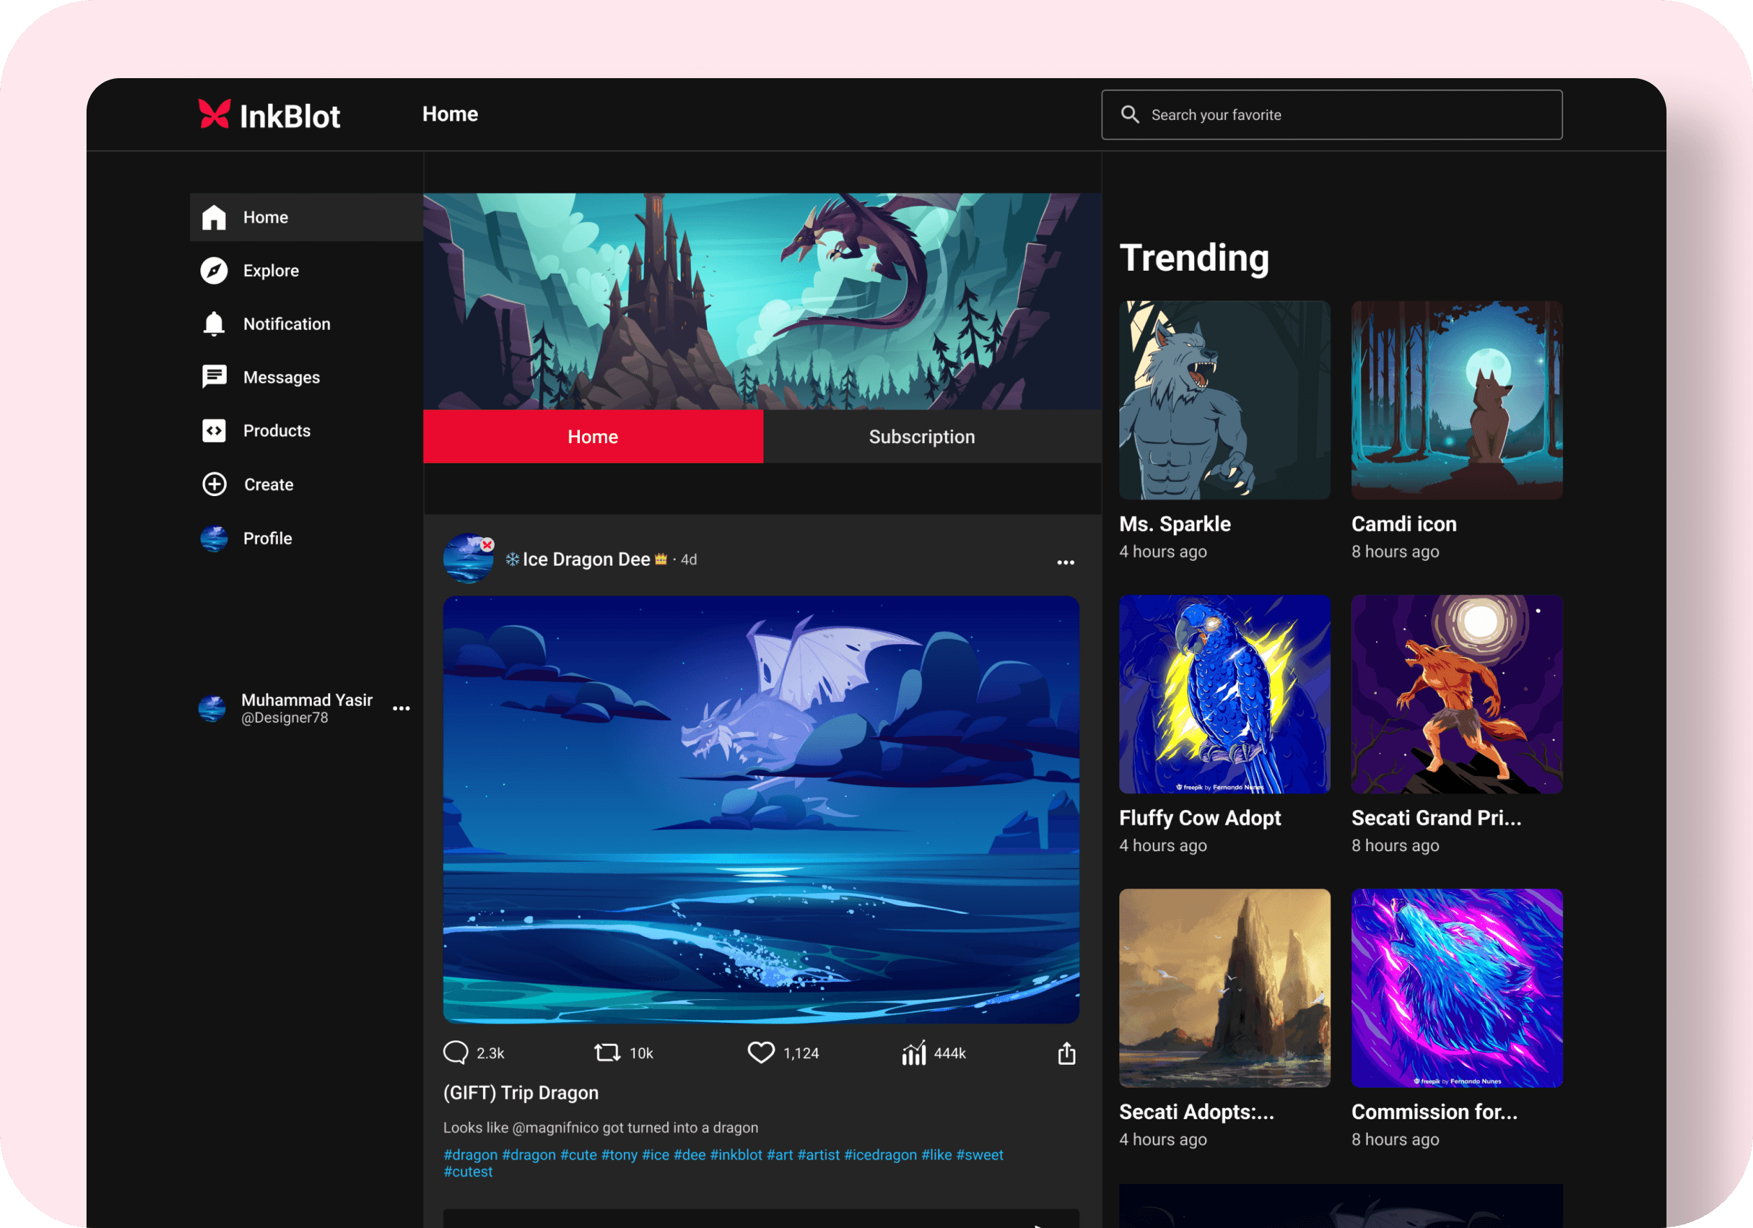Click the Ms. Sparkle title text
This screenshot has width=1753, height=1228.
pos(1175,524)
